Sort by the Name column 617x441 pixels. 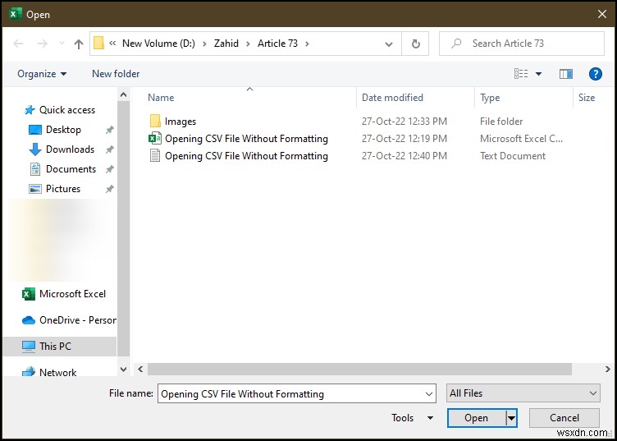click(x=161, y=98)
